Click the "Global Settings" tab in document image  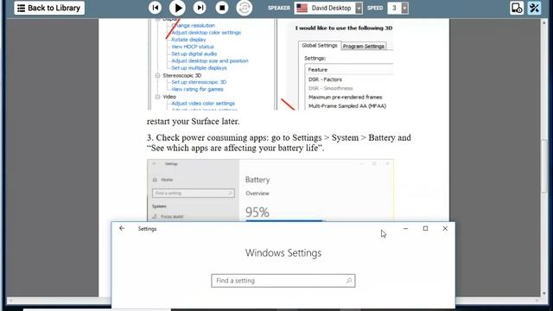coord(320,46)
